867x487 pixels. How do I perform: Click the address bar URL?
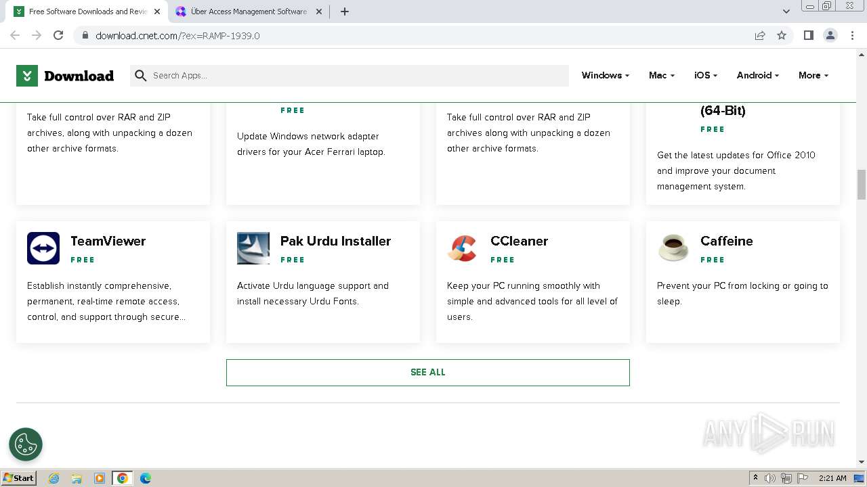177,35
